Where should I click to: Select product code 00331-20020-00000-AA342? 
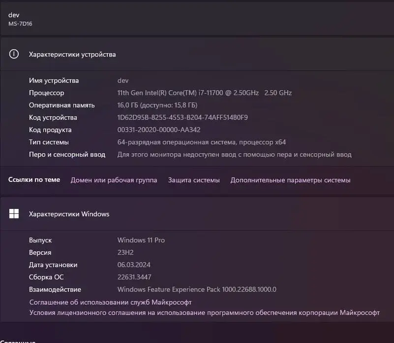point(159,130)
